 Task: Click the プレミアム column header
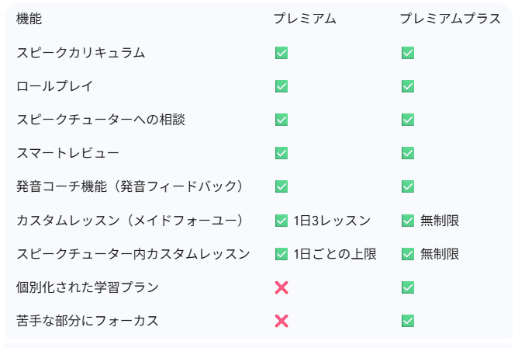pos(305,19)
